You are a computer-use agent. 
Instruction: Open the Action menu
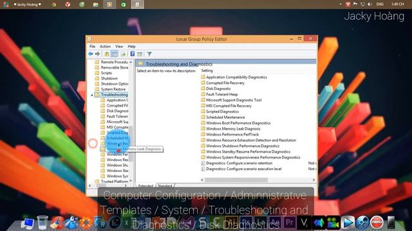coord(105,46)
